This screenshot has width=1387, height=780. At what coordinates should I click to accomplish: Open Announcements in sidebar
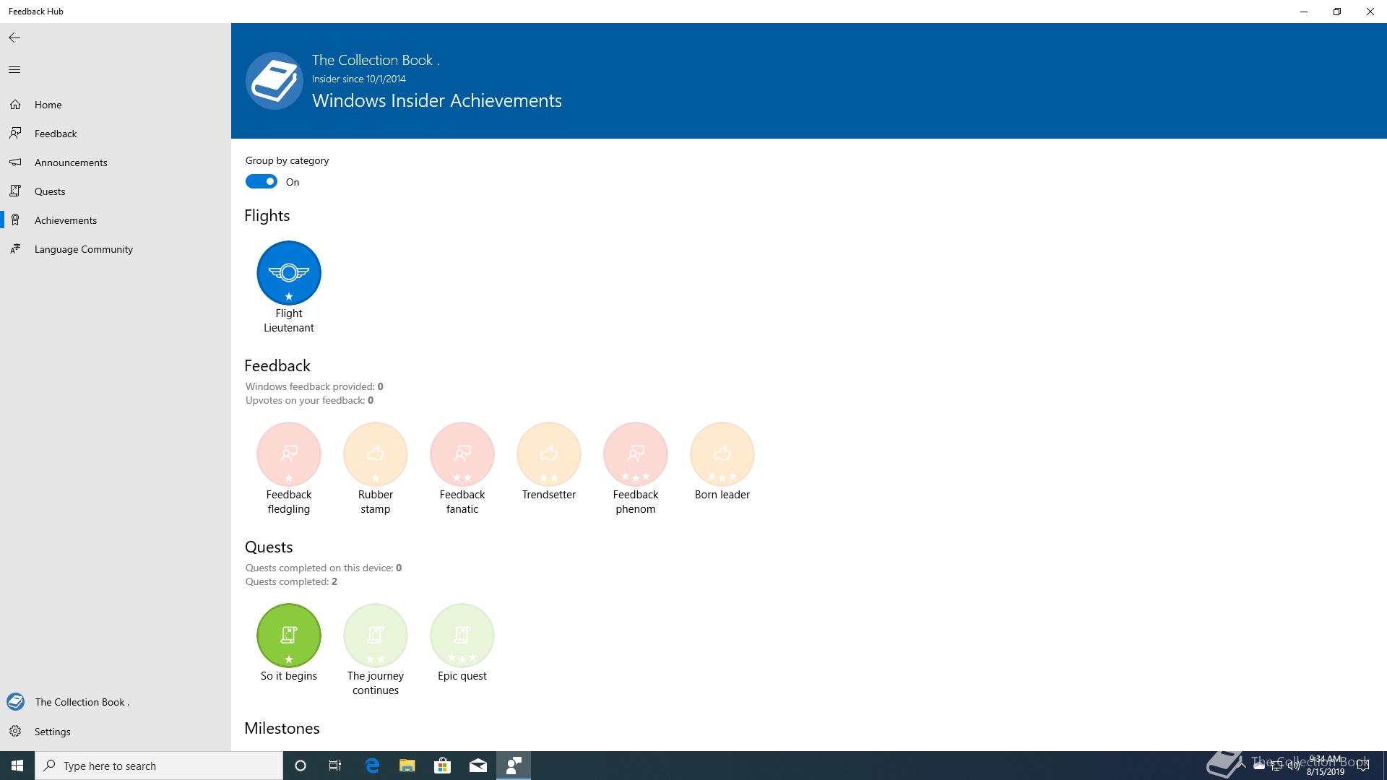click(116, 162)
